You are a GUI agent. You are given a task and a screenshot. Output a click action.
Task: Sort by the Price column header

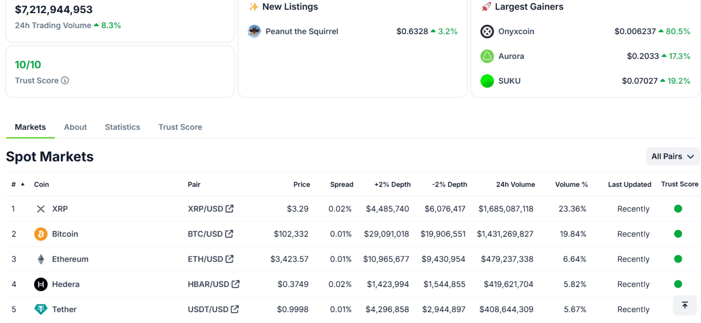[302, 184]
